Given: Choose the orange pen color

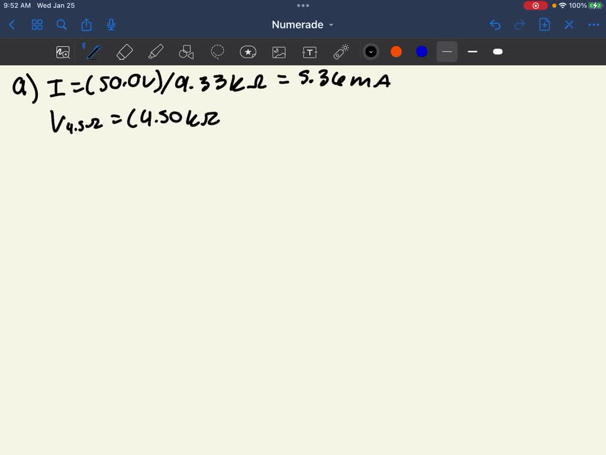Looking at the screenshot, I should click(396, 52).
